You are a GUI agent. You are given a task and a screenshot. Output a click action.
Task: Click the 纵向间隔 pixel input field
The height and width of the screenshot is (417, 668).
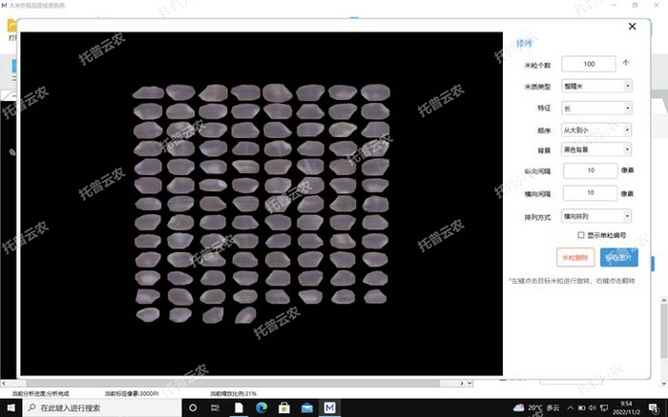pos(589,171)
